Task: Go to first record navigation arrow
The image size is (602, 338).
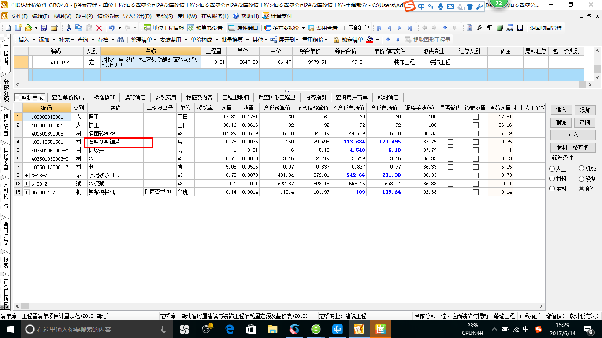Action: (x=379, y=28)
